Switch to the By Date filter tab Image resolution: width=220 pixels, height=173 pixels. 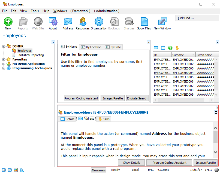pos(113,47)
